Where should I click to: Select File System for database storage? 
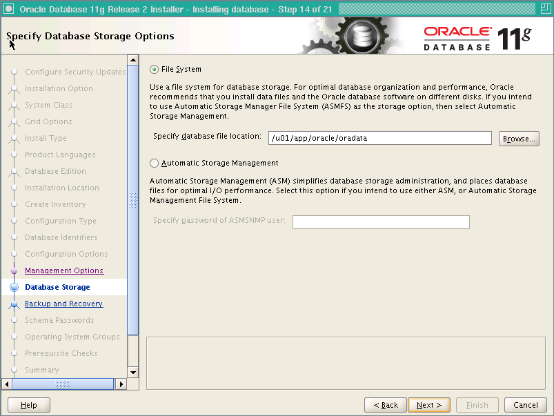153,69
